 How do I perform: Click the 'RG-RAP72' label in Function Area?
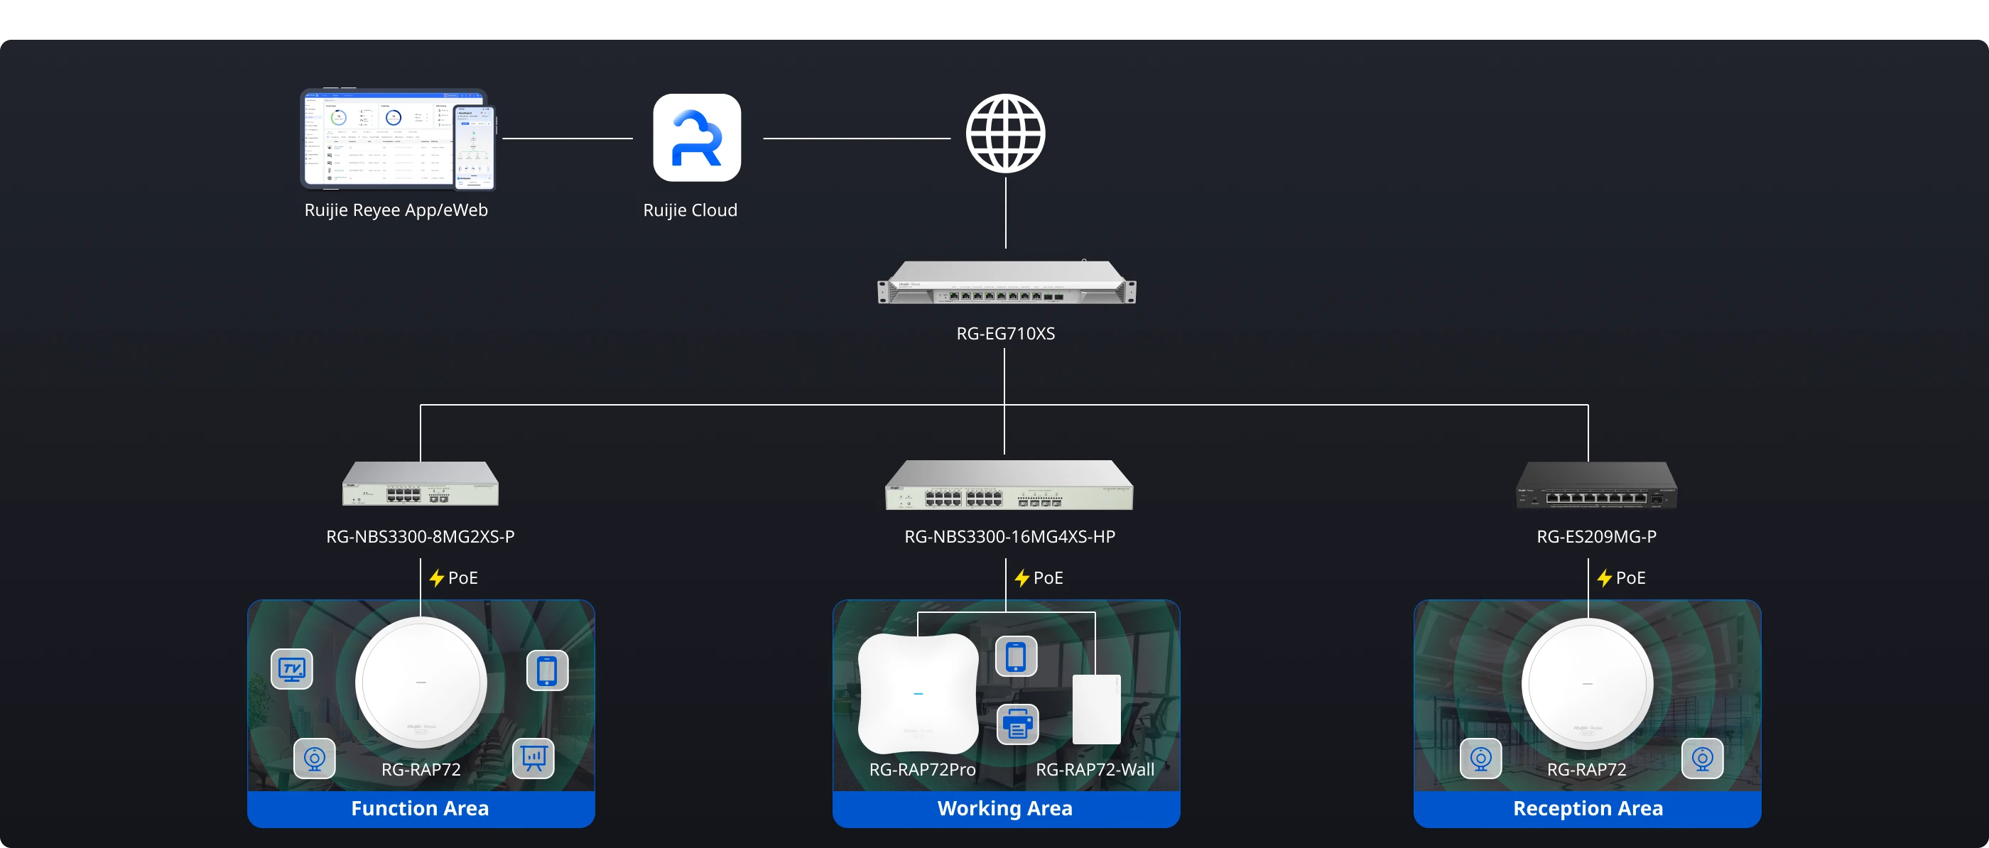coord(421,770)
